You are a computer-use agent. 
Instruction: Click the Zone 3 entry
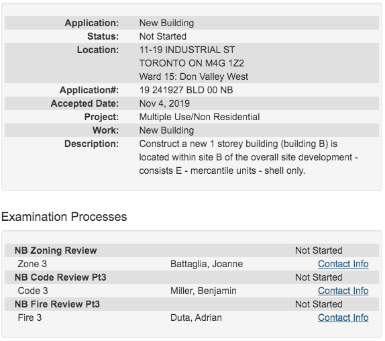[32, 264]
